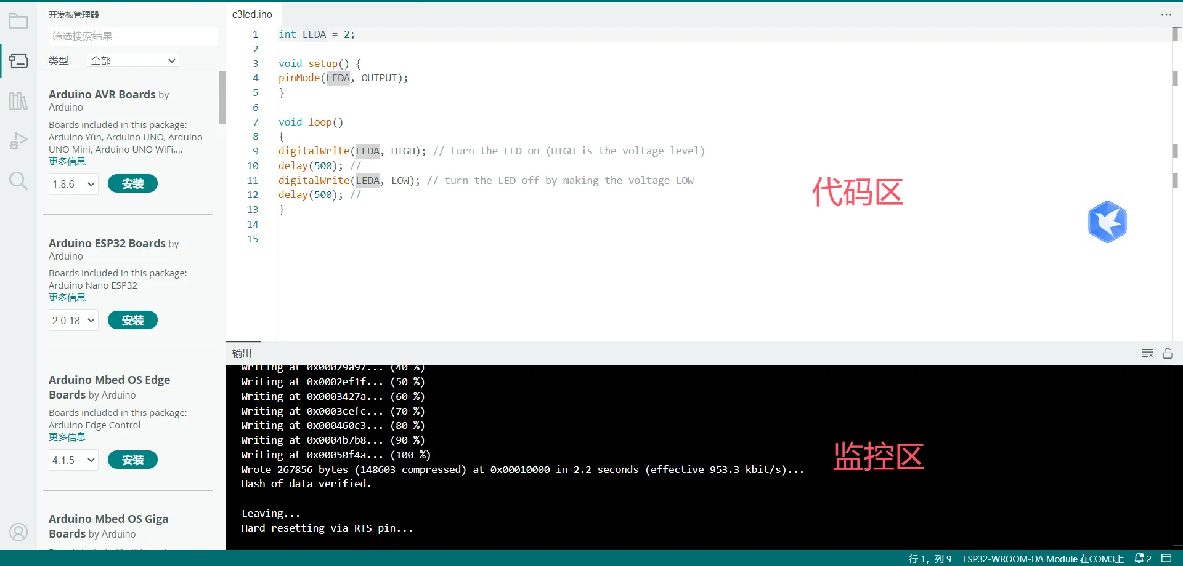This screenshot has height=566, width=1183.
Task: Click the blue bird floating icon
Action: coord(1107,222)
